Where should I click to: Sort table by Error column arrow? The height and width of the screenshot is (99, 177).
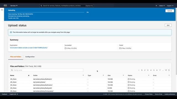click(169, 75)
